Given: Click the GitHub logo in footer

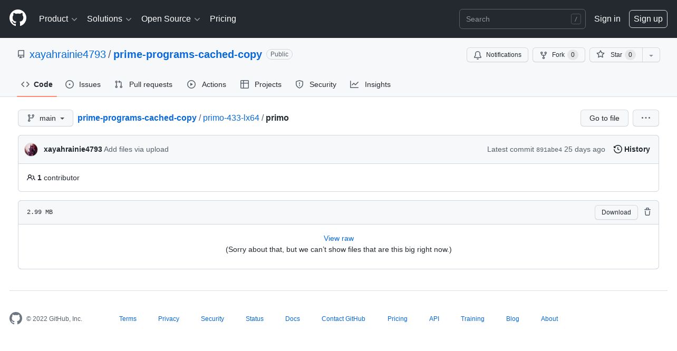Looking at the screenshot, I should (16, 318).
